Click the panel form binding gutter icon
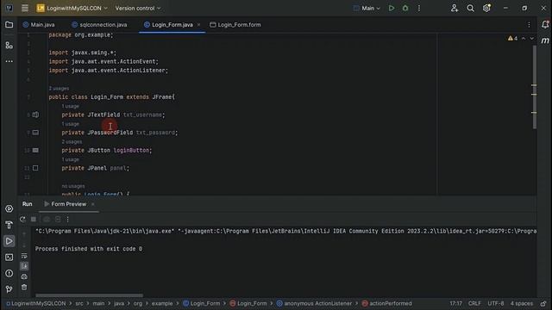 tap(35, 168)
